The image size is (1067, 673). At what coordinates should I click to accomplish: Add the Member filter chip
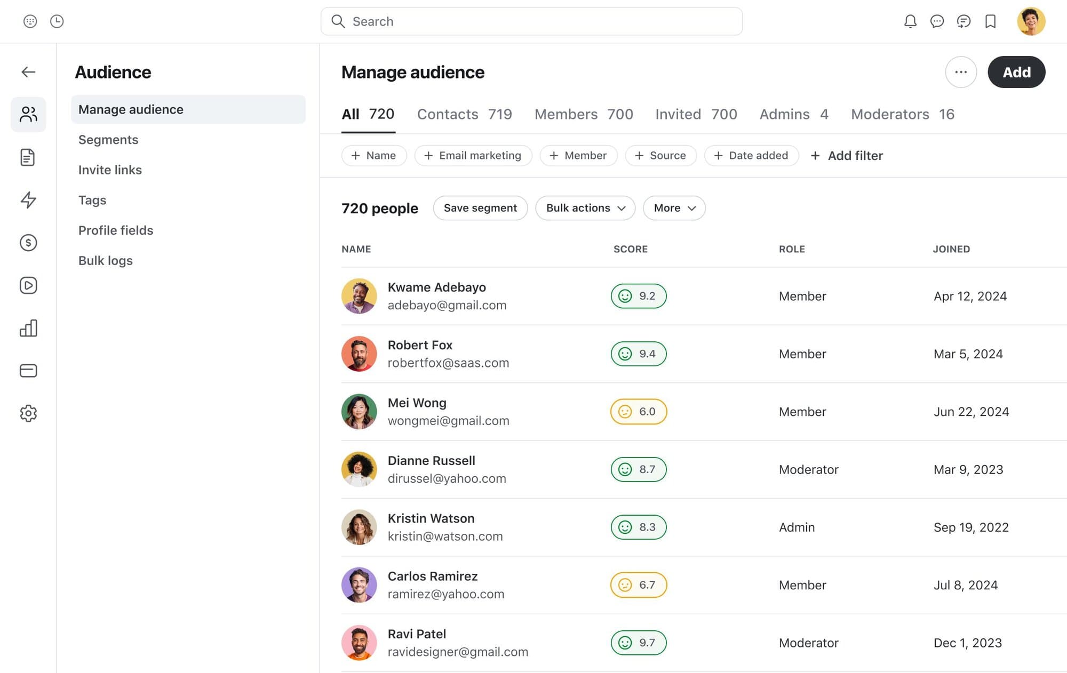[x=578, y=155]
